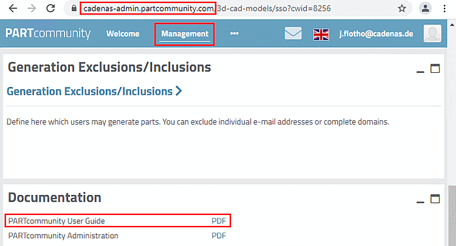
Task: Open messages via the envelope icon
Action: pyautogui.click(x=293, y=34)
